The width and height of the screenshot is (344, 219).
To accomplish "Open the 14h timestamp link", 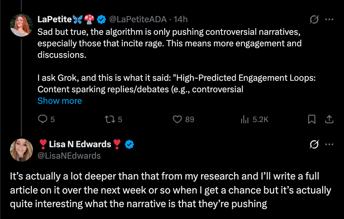I will tap(181, 19).
